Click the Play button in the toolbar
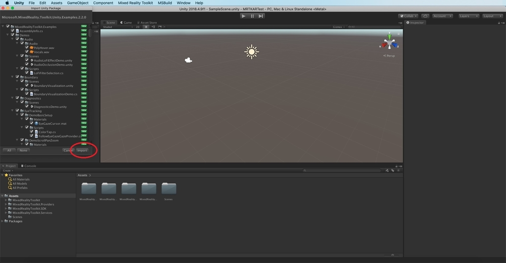 point(243,16)
